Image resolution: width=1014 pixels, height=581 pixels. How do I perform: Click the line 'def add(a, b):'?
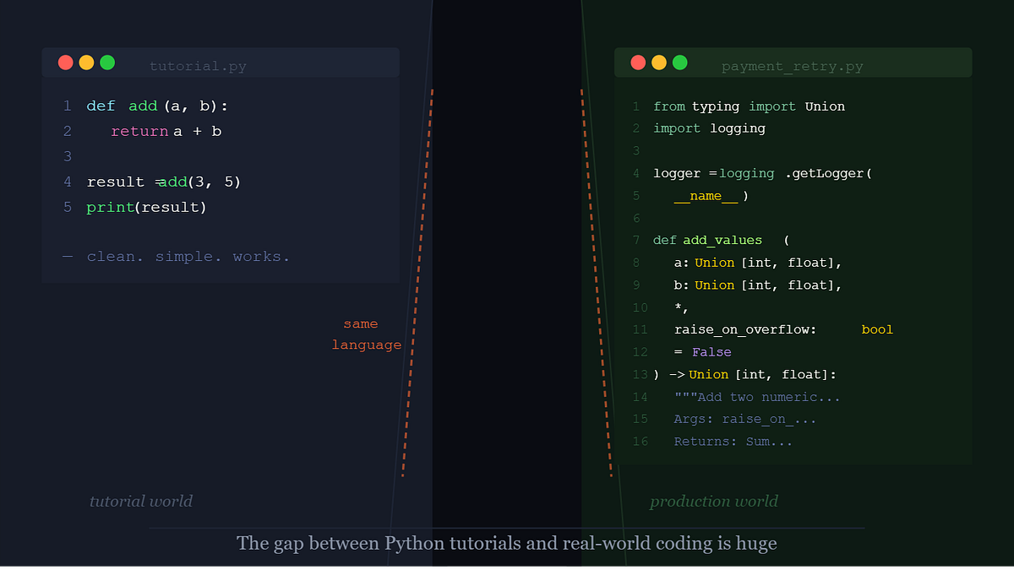[157, 106]
